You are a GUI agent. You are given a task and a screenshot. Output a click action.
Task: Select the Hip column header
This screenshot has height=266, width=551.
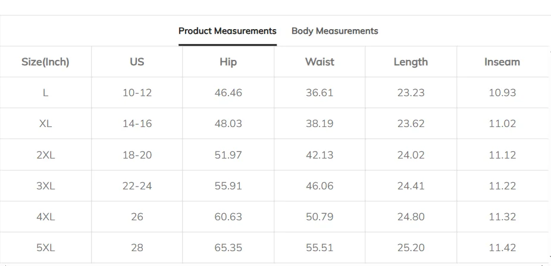pos(228,62)
